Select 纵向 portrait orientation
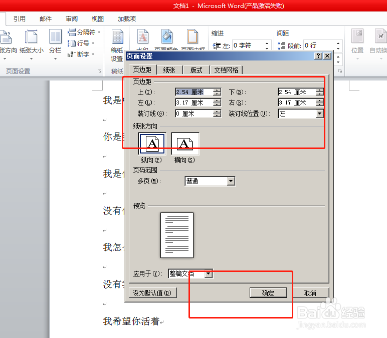 point(152,143)
